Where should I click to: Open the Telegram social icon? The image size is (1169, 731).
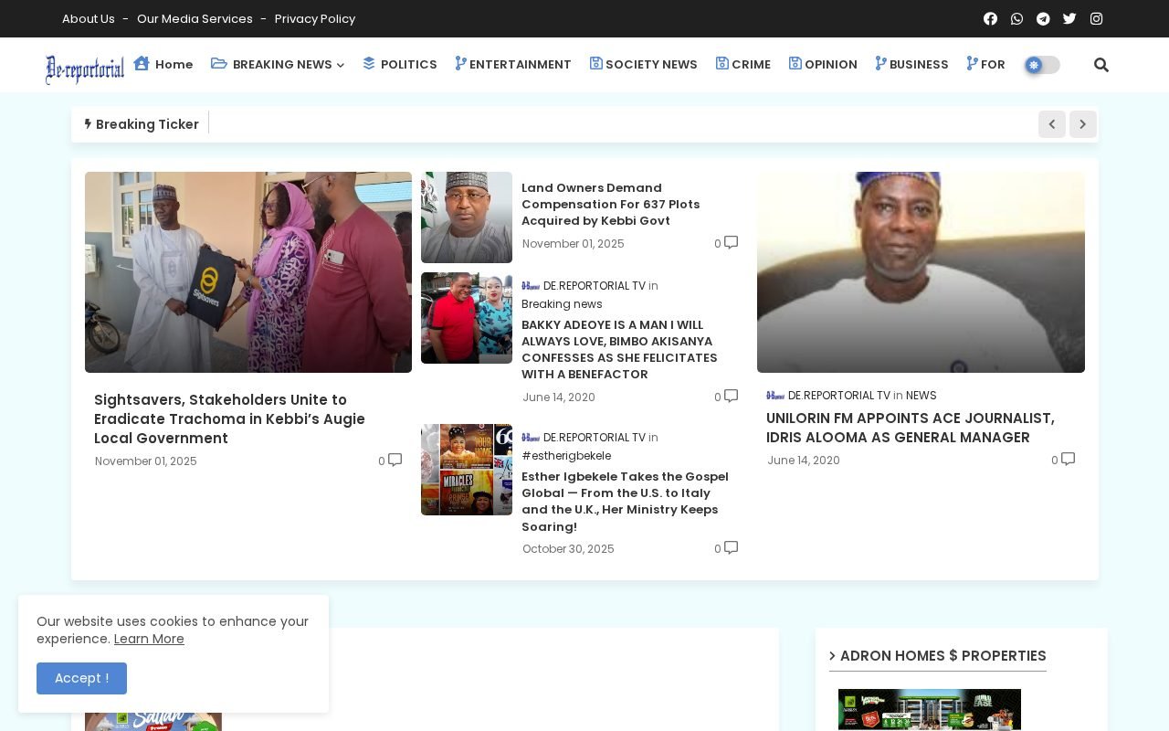[x=1043, y=18]
